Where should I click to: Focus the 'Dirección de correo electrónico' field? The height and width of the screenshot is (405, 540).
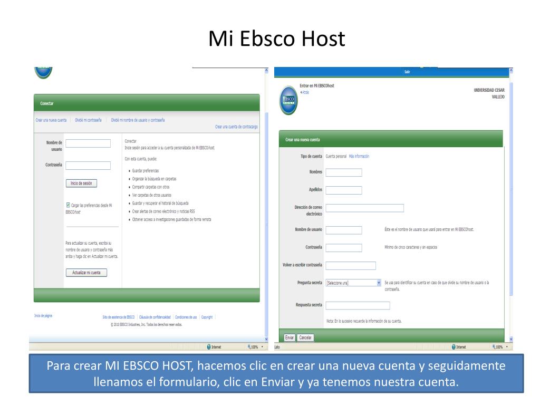[365, 208]
